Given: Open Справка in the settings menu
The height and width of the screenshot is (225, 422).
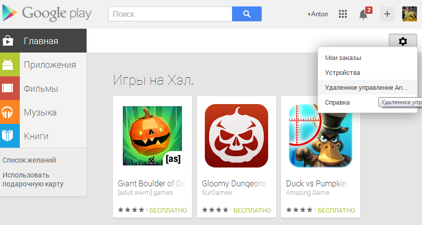Looking at the screenshot, I should pos(337,103).
